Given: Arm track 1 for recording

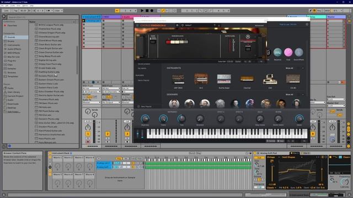Looking at the screenshot, I should click(x=88, y=142).
